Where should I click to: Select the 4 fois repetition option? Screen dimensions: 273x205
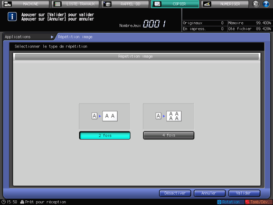(168, 135)
